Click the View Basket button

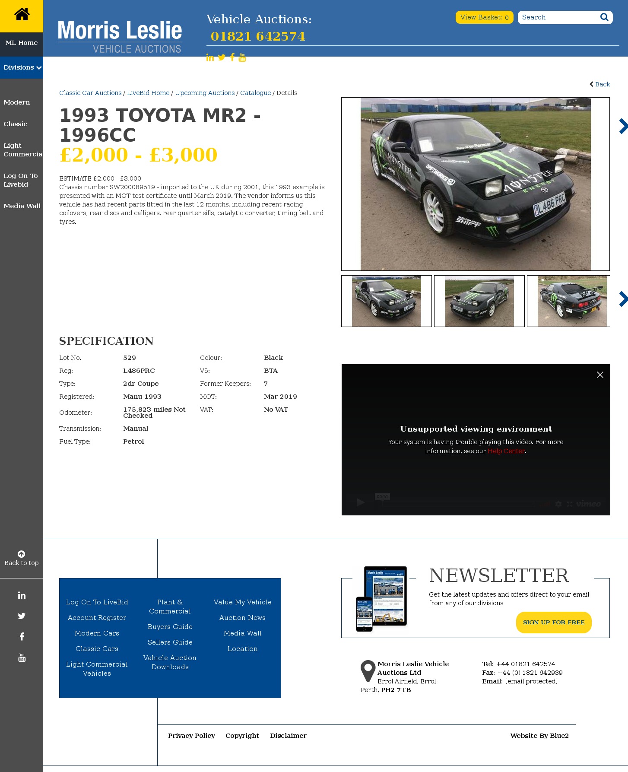(x=484, y=17)
